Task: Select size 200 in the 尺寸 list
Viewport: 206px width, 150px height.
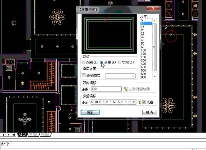Action: [146, 60]
